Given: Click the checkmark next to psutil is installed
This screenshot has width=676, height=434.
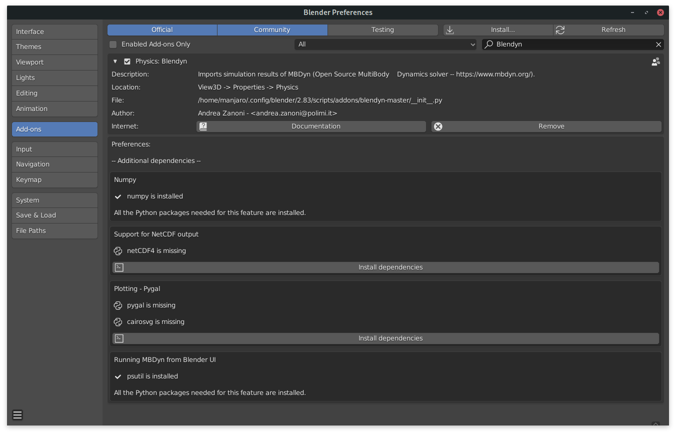Looking at the screenshot, I should tap(118, 376).
